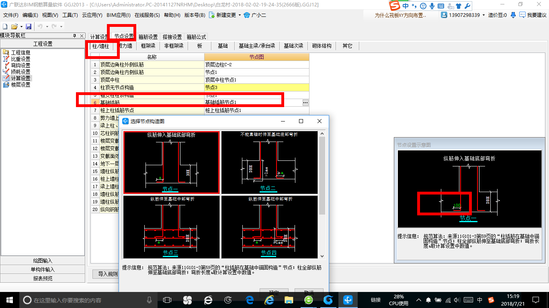Screen dimensions: 549x308
Task: Click the Sogou input method S logo
Action: click(x=395, y=6)
